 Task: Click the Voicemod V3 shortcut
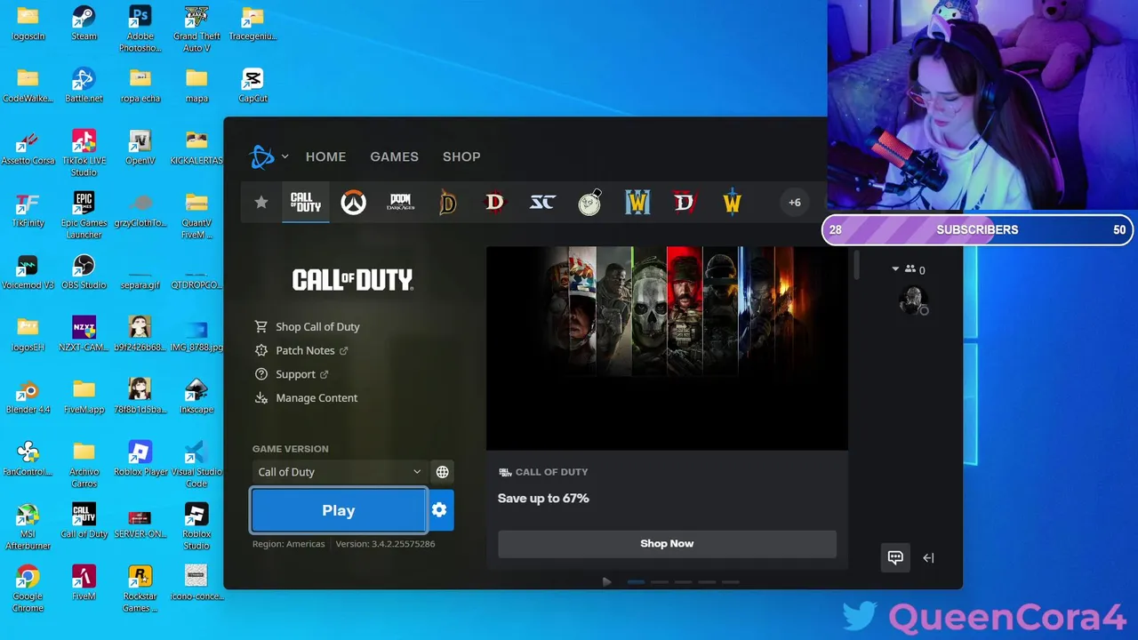tap(28, 272)
